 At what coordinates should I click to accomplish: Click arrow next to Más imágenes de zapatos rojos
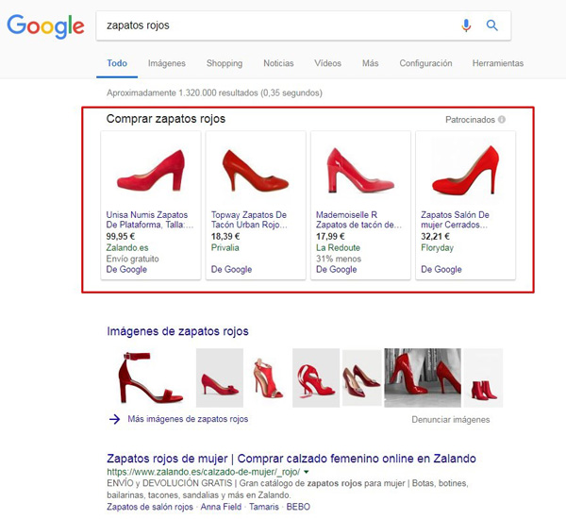(x=114, y=419)
